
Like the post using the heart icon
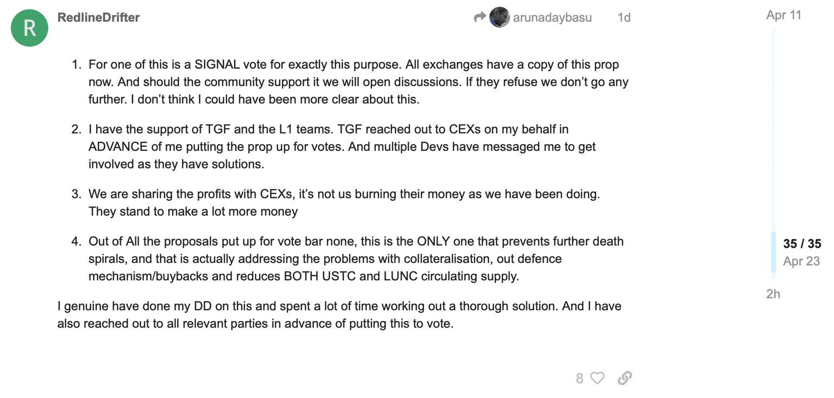[x=596, y=378]
